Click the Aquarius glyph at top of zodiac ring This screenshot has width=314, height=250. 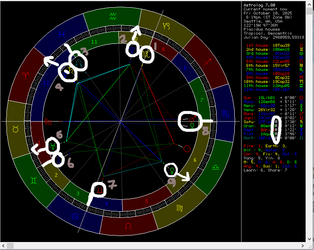coord(114,16)
